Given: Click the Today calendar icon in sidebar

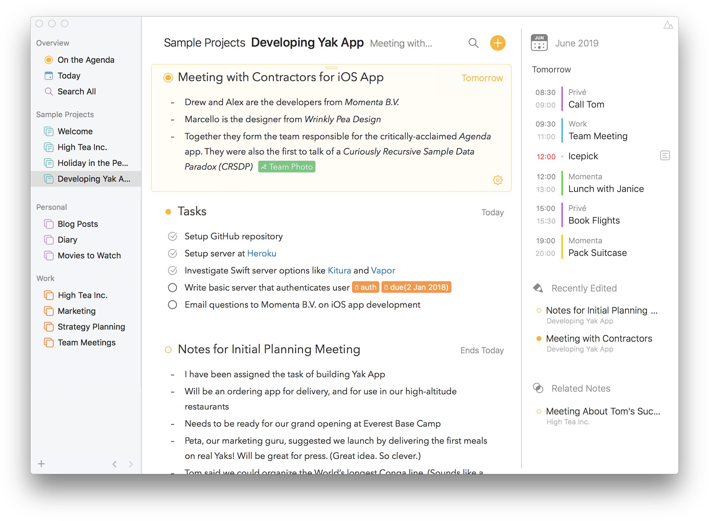Looking at the screenshot, I should pyautogui.click(x=49, y=76).
